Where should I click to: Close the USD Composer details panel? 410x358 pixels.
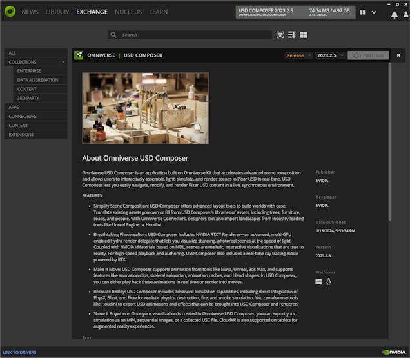pos(398,55)
